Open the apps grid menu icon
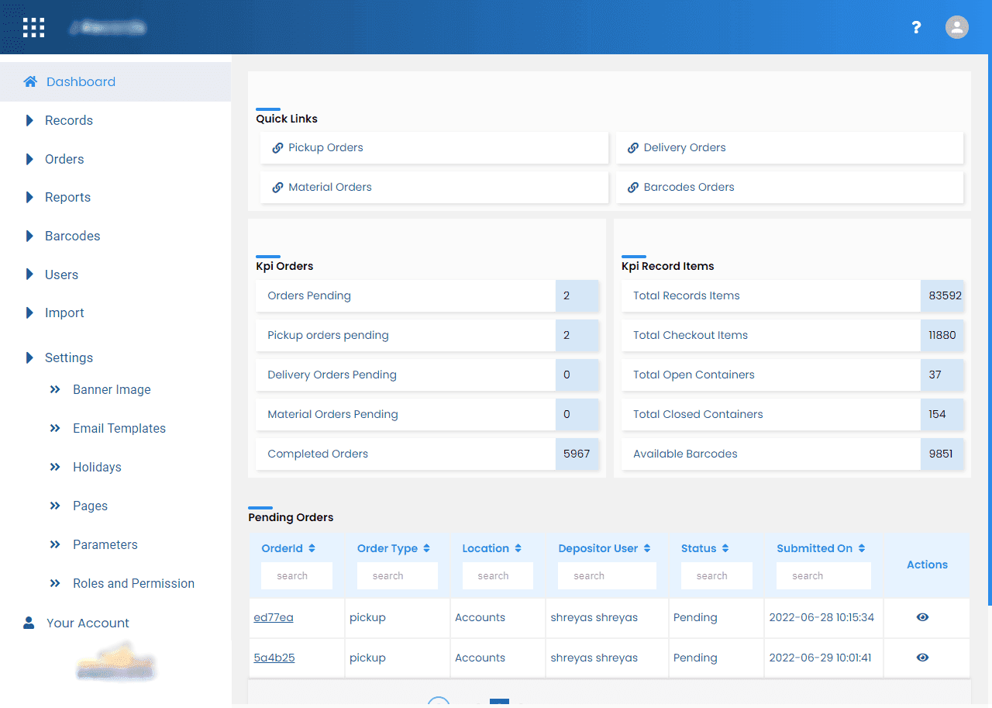The height and width of the screenshot is (708, 992). click(33, 27)
